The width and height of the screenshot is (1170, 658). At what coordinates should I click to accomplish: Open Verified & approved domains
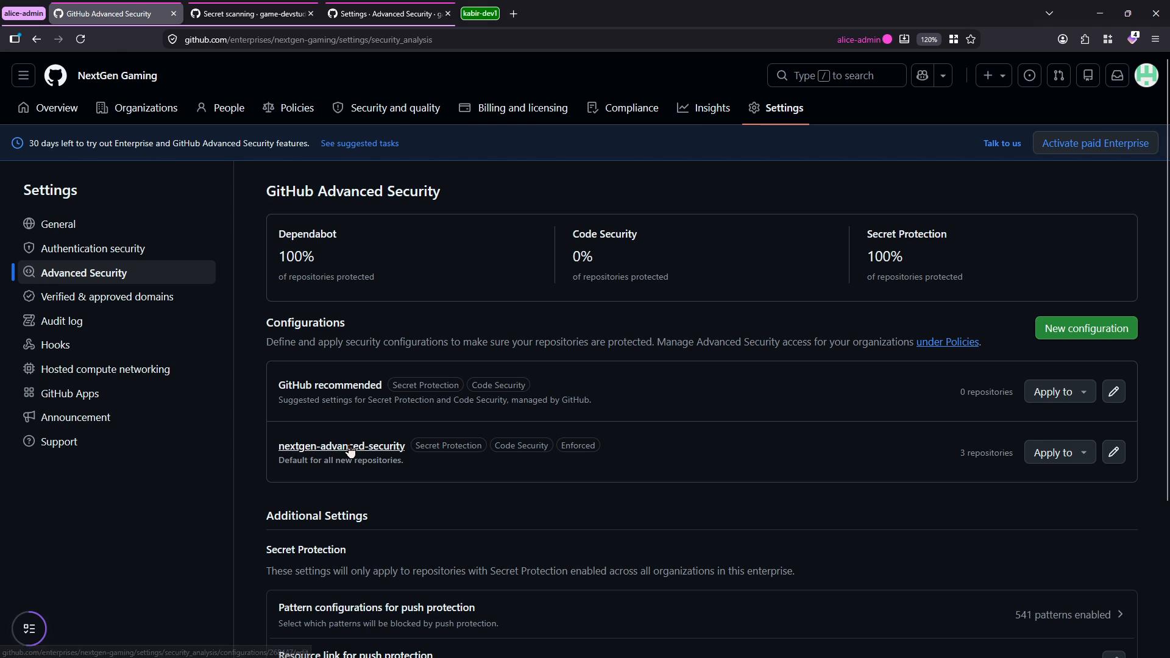point(116,297)
